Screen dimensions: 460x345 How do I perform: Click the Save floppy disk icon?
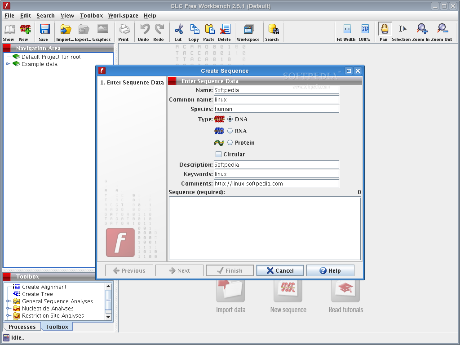coord(44,30)
